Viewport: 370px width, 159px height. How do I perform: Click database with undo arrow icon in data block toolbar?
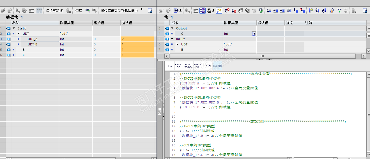point(18,11)
